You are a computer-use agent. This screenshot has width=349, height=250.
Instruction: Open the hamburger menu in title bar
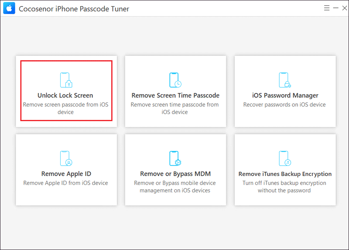click(x=326, y=8)
